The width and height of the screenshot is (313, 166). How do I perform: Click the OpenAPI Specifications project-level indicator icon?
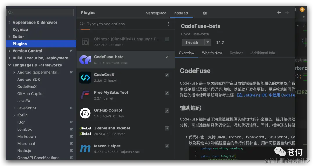click(72, 158)
